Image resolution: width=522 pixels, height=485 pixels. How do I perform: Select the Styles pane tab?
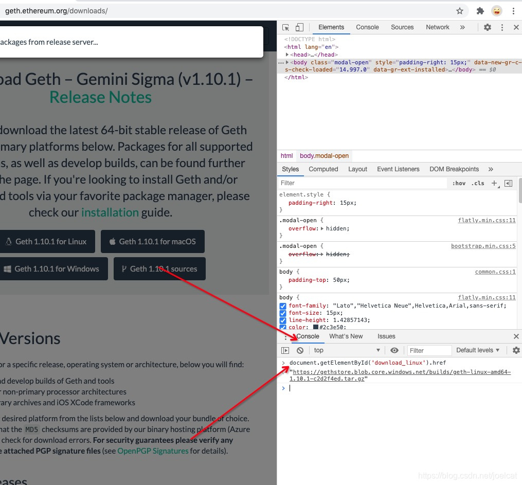(x=290, y=169)
